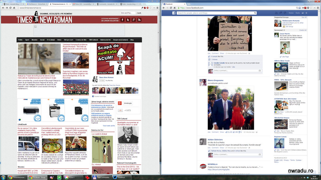Click Facebook Home link in blue bar
Viewport: 321px width, 180px height.
tap(291, 13)
